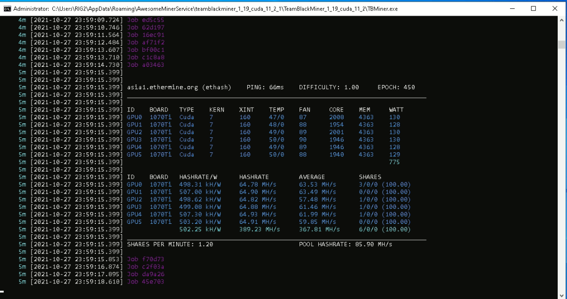Screen dimensions: 567x299
Task: Click total wattage '775'
Action: 394,162
